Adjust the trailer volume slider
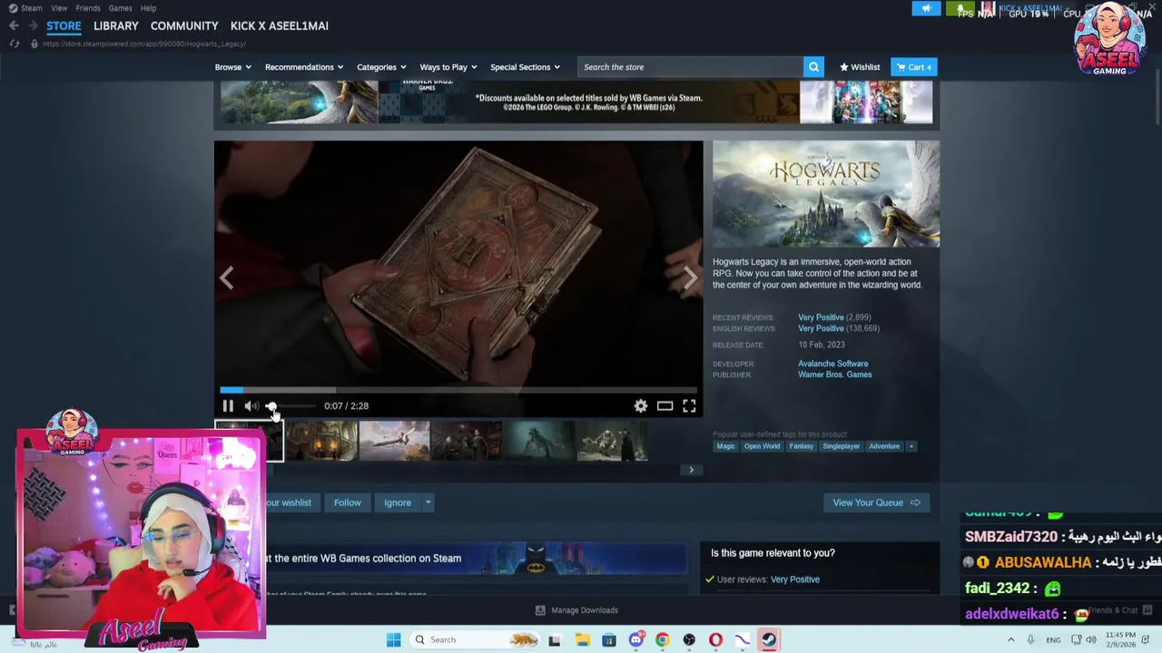1162x653 pixels. pos(290,406)
